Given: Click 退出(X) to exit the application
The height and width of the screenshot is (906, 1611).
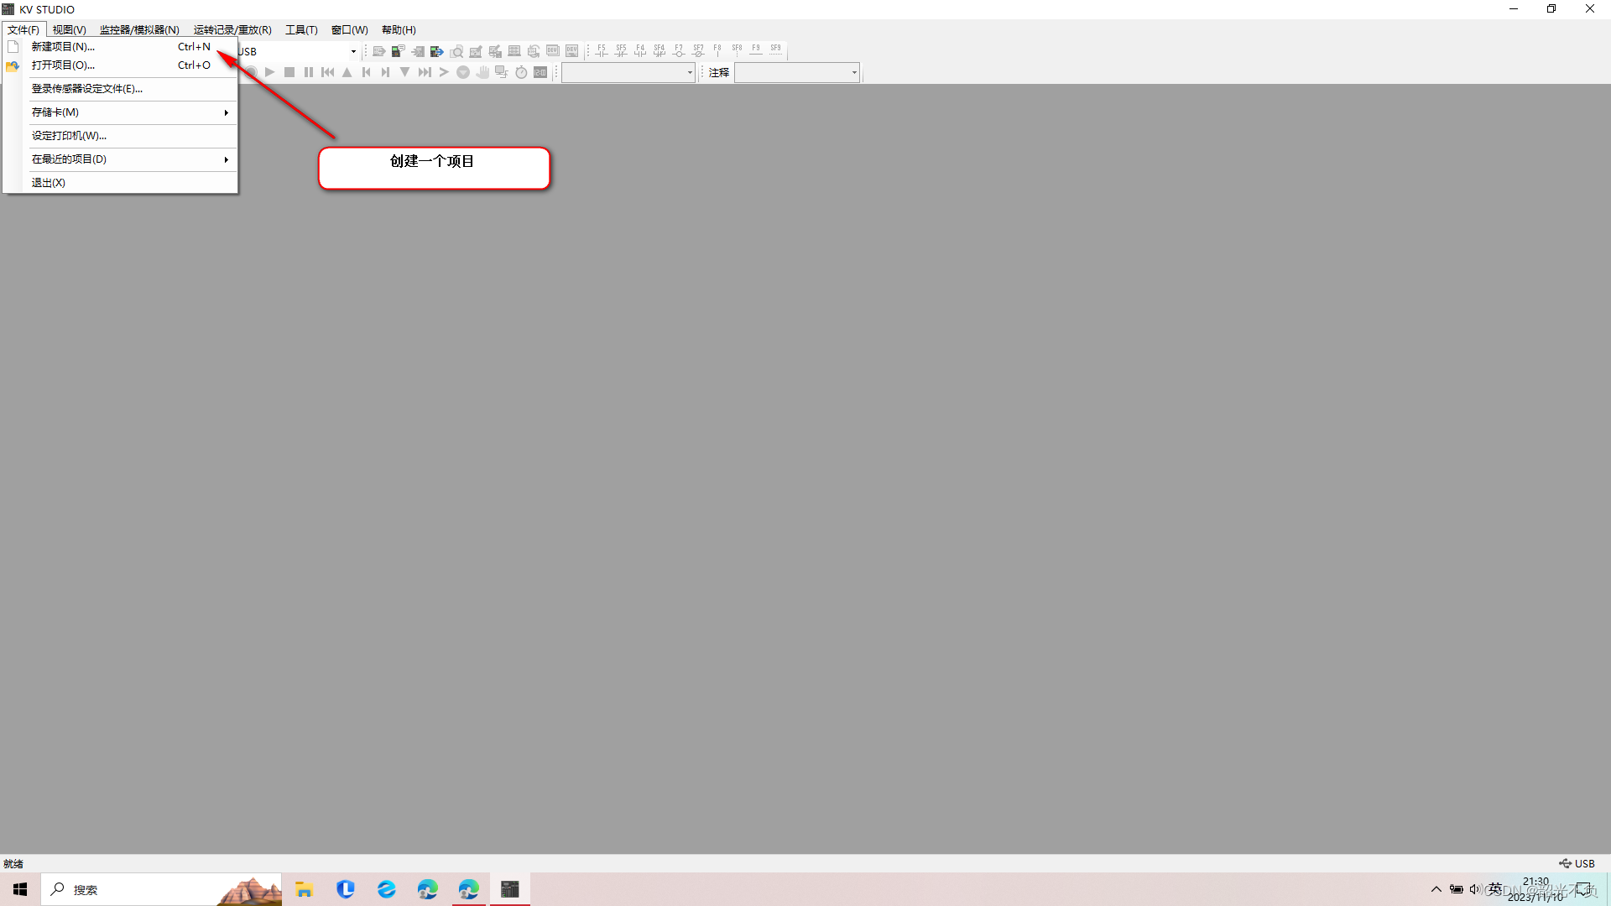Looking at the screenshot, I should [x=49, y=183].
